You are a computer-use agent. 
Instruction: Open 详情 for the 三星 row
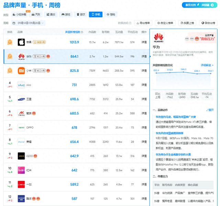click(144, 99)
